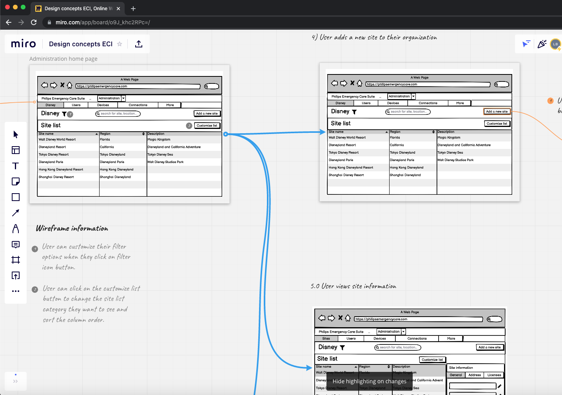
Task: Click the 'Region' sort header in step 4 wireframe
Action: [413, 132]
